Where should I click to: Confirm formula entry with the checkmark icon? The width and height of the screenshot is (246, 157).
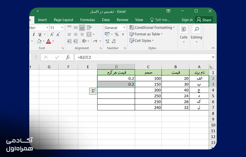click(x=57, y=57)
